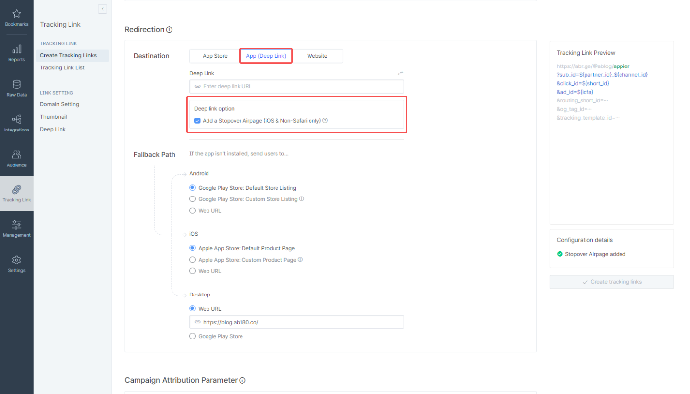Select Apple App Store: Custom Product Page
Screen dimensions: 690x394
pyautogui.click(x=193, y=260)
